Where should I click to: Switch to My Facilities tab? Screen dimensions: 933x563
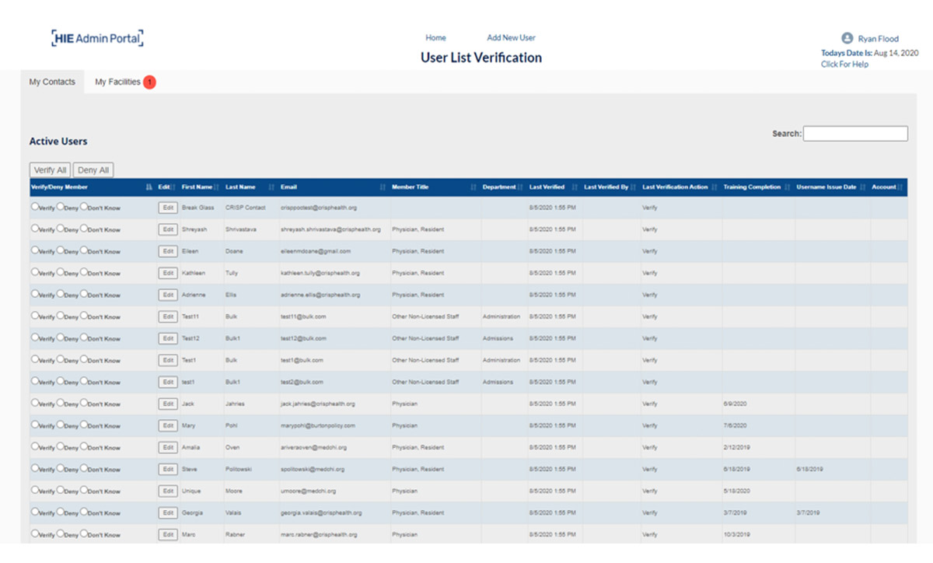[117, 82]
